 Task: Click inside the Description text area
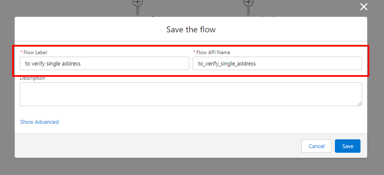click(x=191, y=94)
